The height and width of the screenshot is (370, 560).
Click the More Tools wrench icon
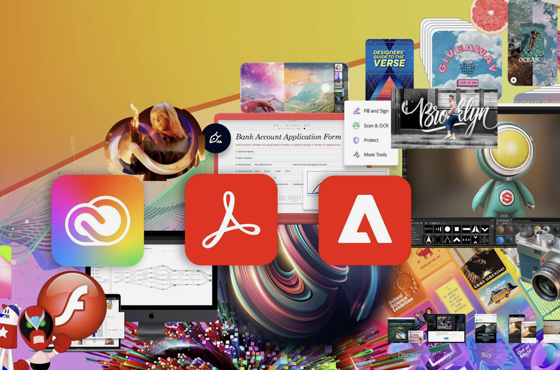(356, 155)
